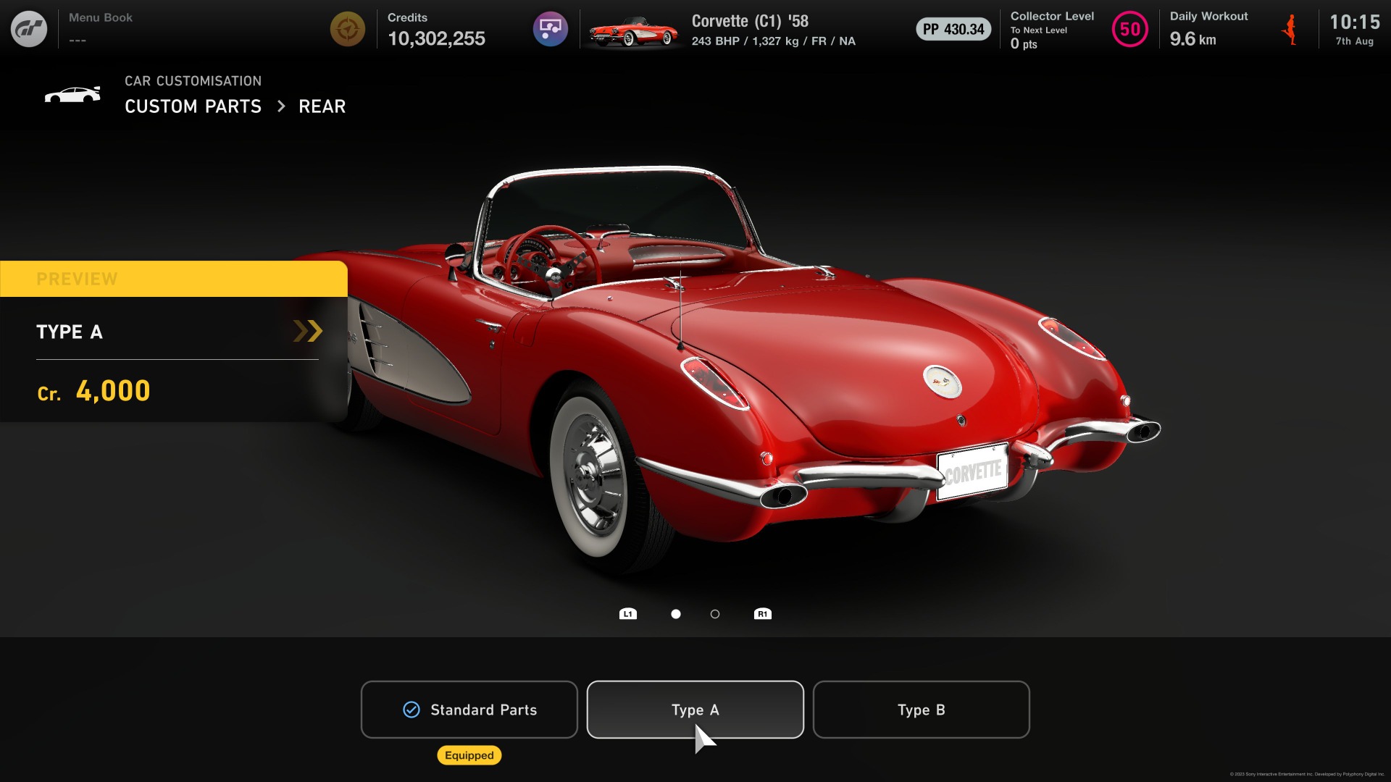Click the PP 430.34 performance badge
This screenshot has height=782, width=1391.
953,29
